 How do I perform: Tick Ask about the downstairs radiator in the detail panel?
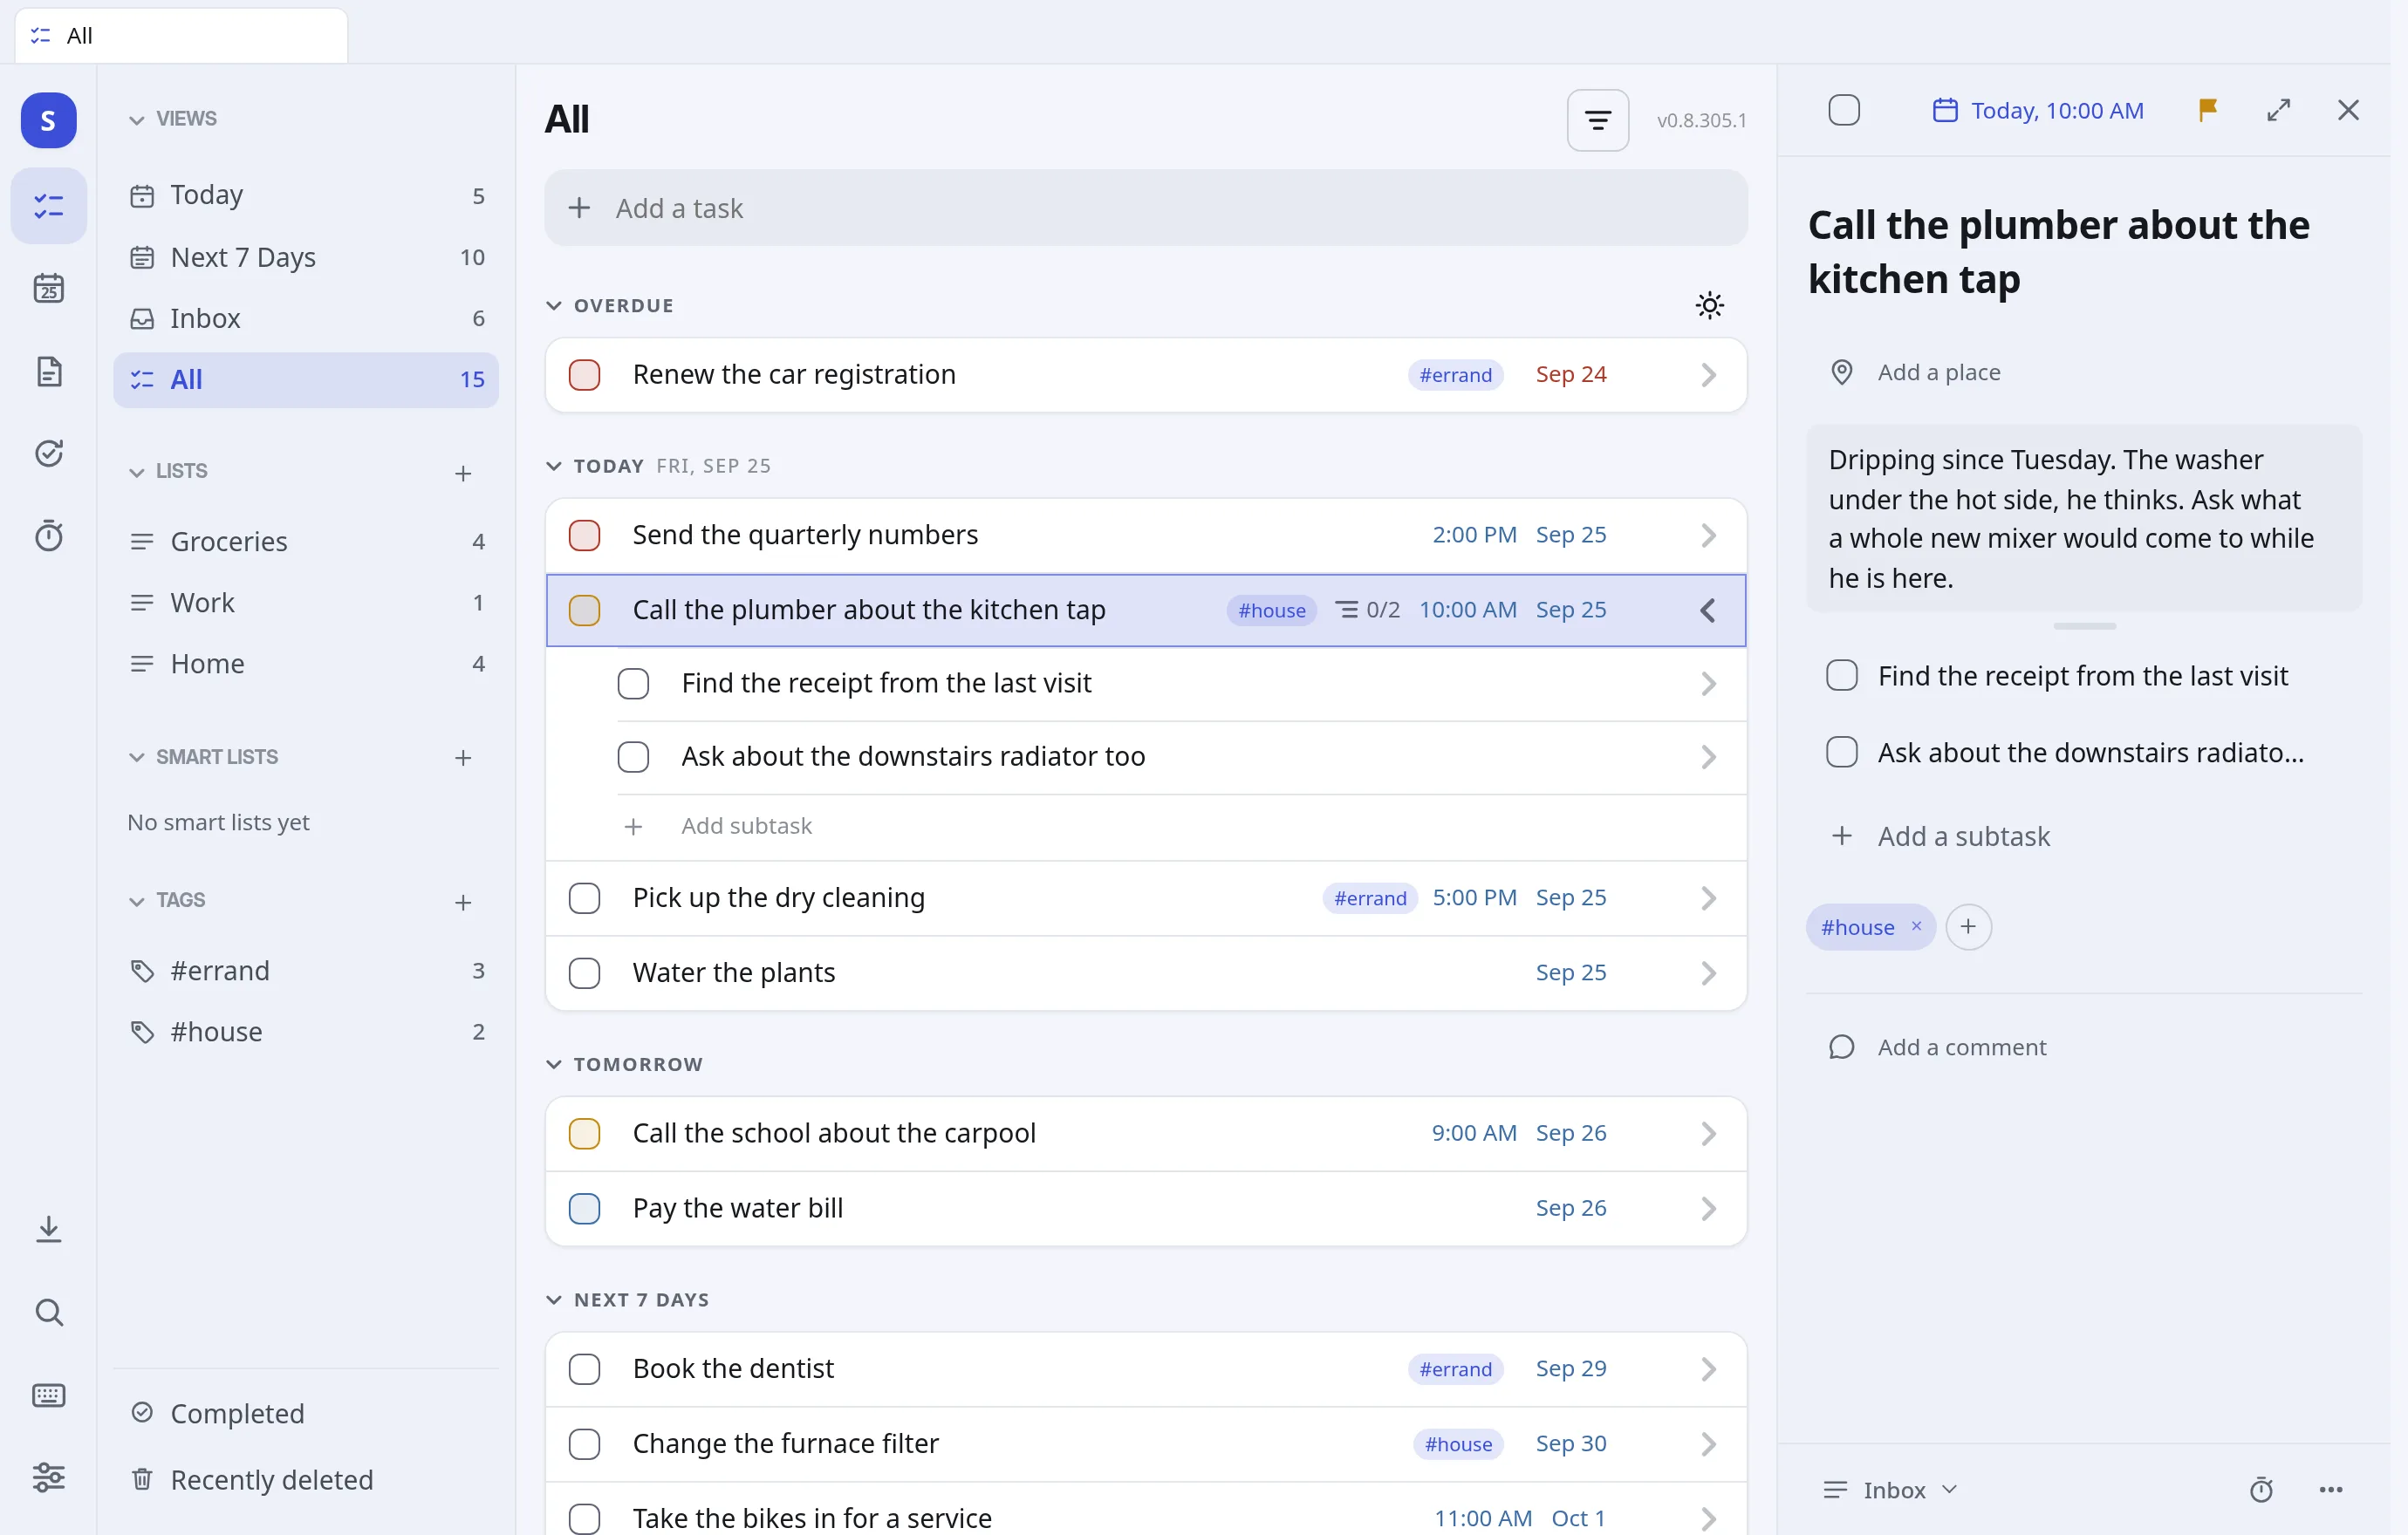pyautogui.click(x=1841, y=753)
